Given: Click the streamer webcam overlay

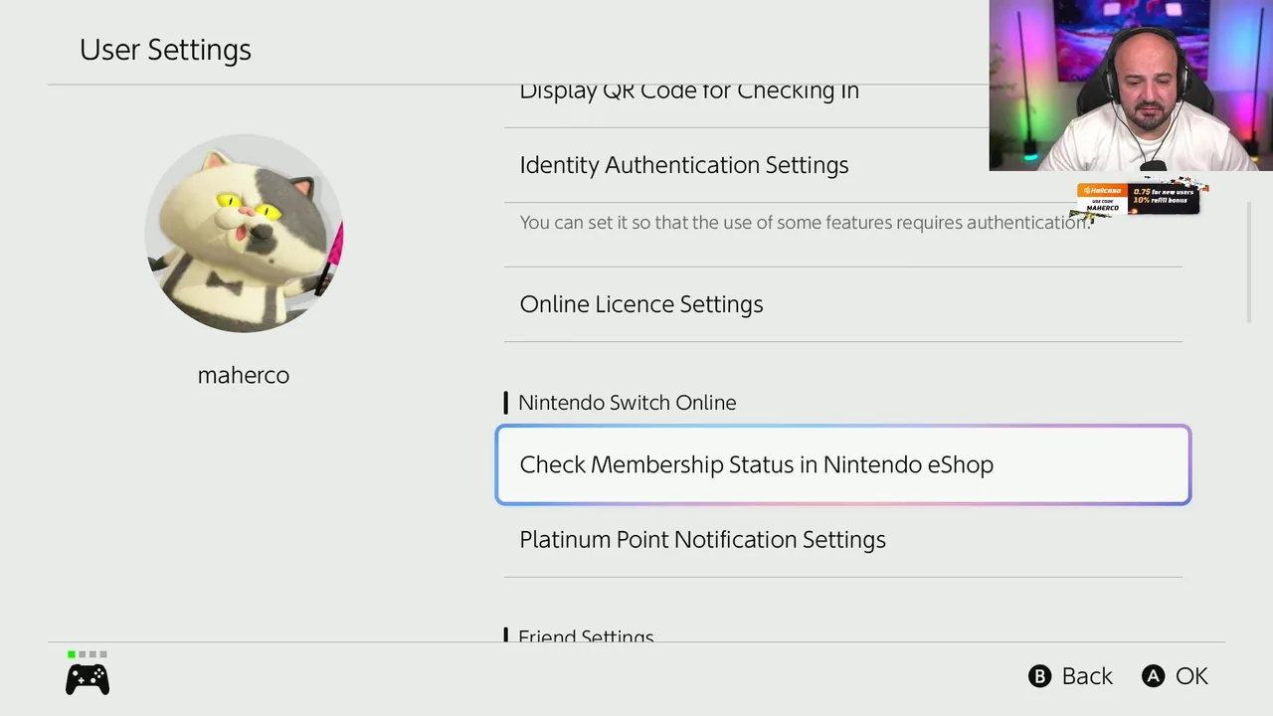Looking at the screenshot, I should (x=1131, y=86).
